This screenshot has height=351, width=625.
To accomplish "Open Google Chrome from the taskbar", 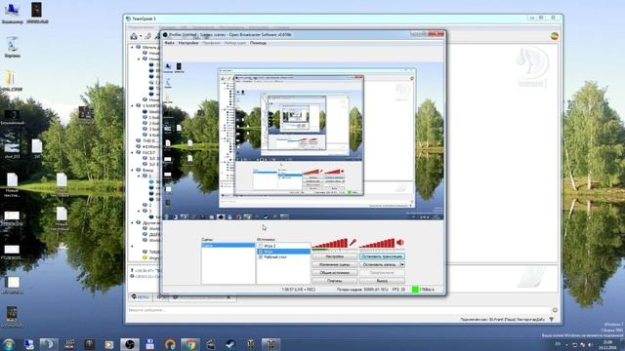I will (x=190, y=344).
